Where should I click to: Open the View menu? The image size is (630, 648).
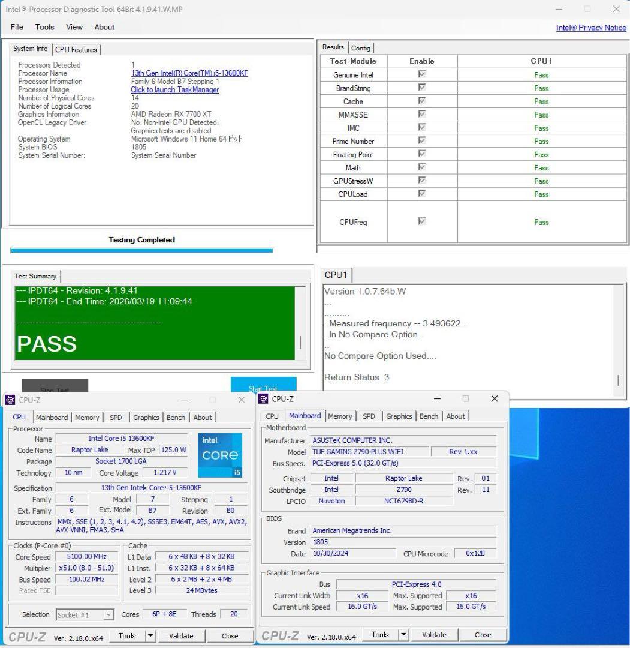coord(74,27)
